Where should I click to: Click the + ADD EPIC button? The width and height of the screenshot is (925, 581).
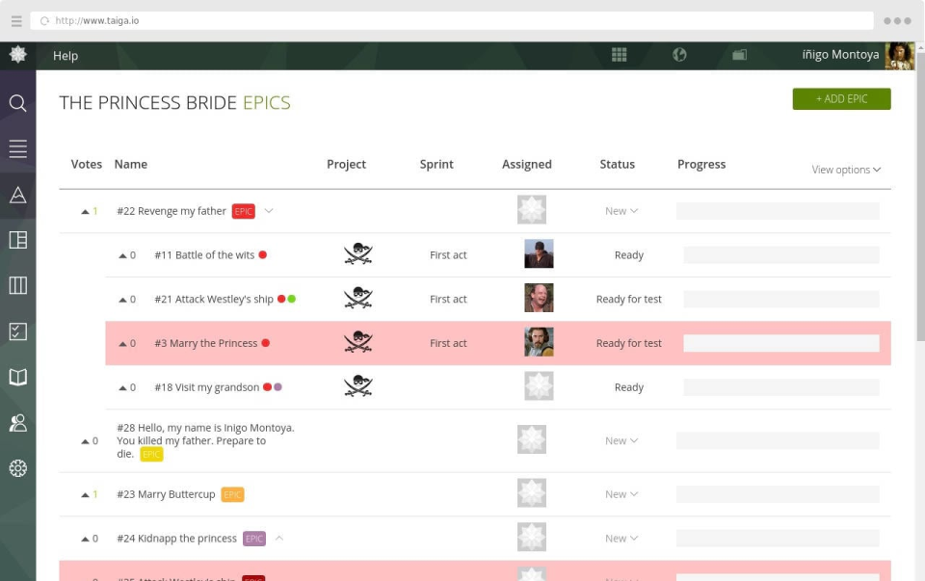[842, 99]
